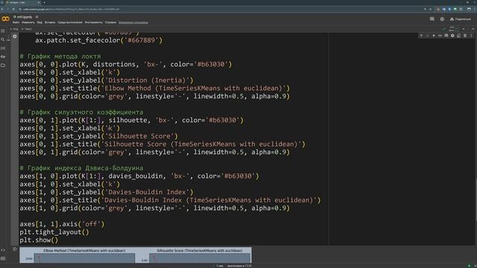Reload the page using the browser refresh icon
This screenshot has width=477, height=268.
pos(13,10)
